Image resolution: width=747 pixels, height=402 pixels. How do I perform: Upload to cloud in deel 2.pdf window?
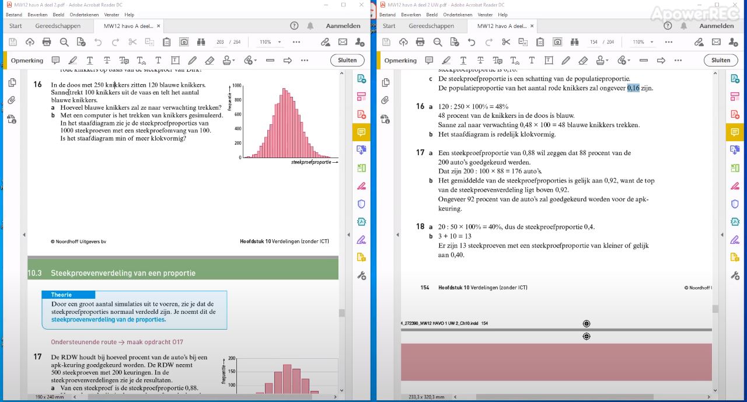coord(30,42)
